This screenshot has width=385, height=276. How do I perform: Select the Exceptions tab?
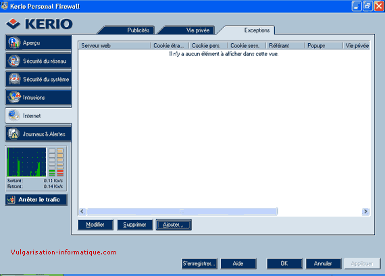257,30
